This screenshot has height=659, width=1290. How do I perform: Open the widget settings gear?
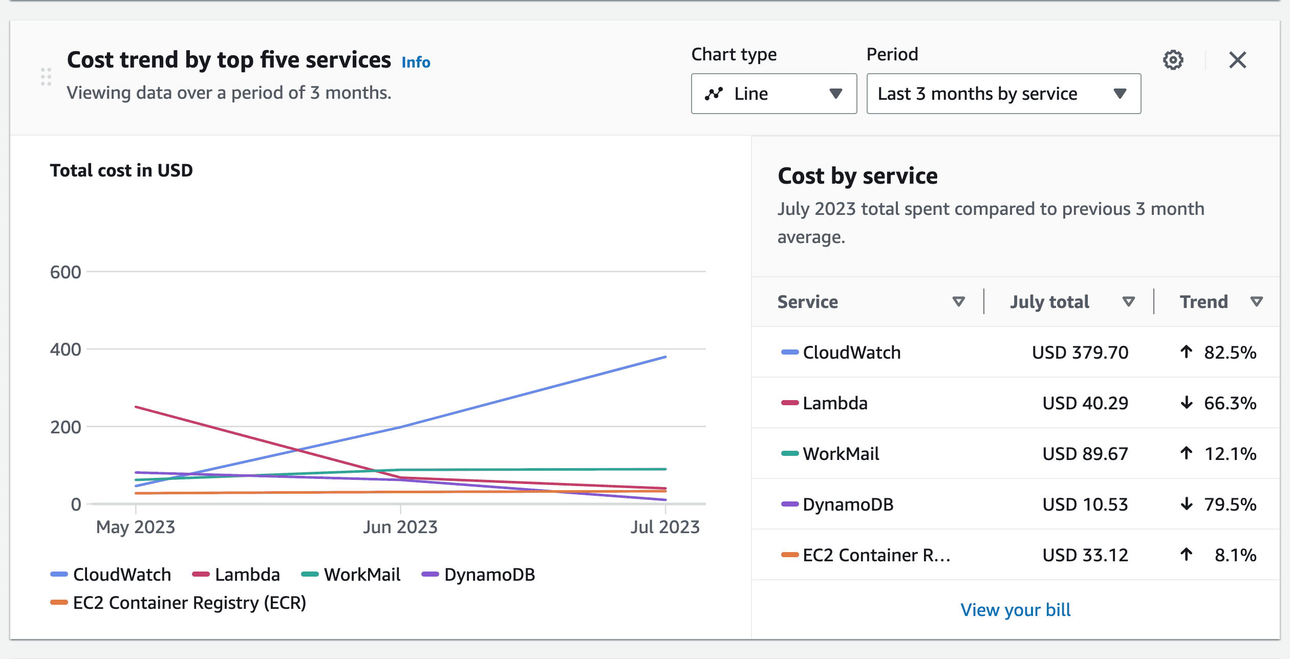[x=1174, y=60]
